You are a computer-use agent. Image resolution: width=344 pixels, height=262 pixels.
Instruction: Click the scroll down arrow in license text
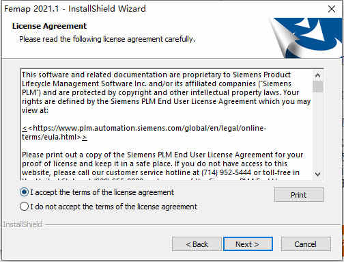pos(318,174)
